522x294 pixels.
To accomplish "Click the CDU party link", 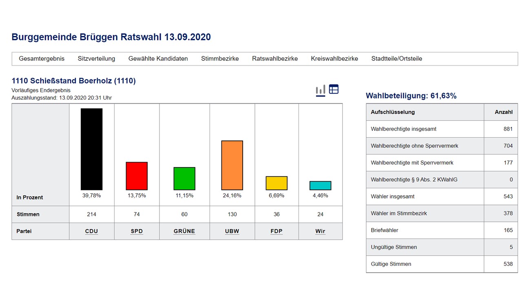I will click(x=92, y=231).
